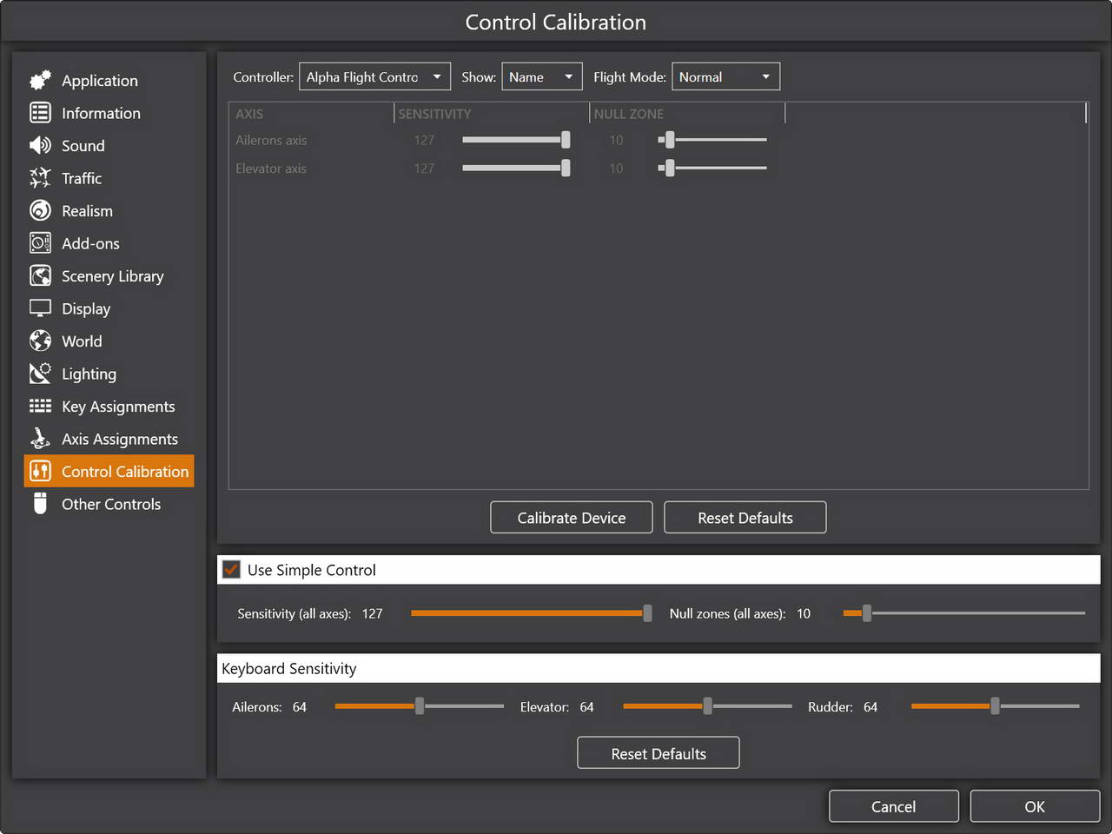The width and height of the screenshot is (1112, 834).
Task: Expand the Show dropdown set to Name
Action: (541, 77)
